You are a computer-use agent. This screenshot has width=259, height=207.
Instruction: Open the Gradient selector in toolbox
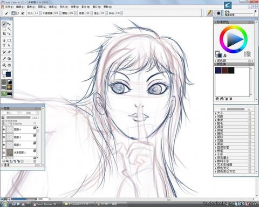coord(10,82)
